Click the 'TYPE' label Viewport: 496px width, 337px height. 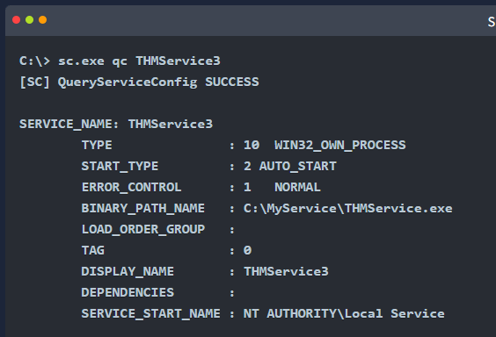[x=97, y=145]
